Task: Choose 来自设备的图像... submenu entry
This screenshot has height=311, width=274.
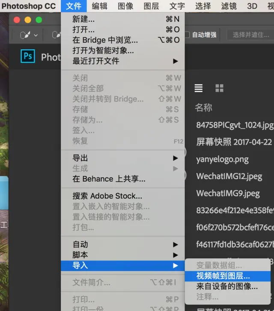Action: tap(228, 287)
